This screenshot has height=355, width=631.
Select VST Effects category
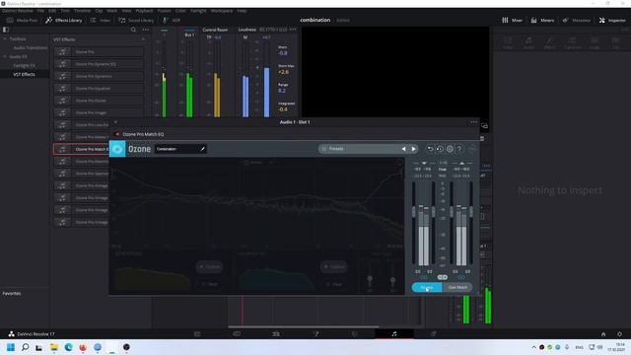(x=24, y=75)
